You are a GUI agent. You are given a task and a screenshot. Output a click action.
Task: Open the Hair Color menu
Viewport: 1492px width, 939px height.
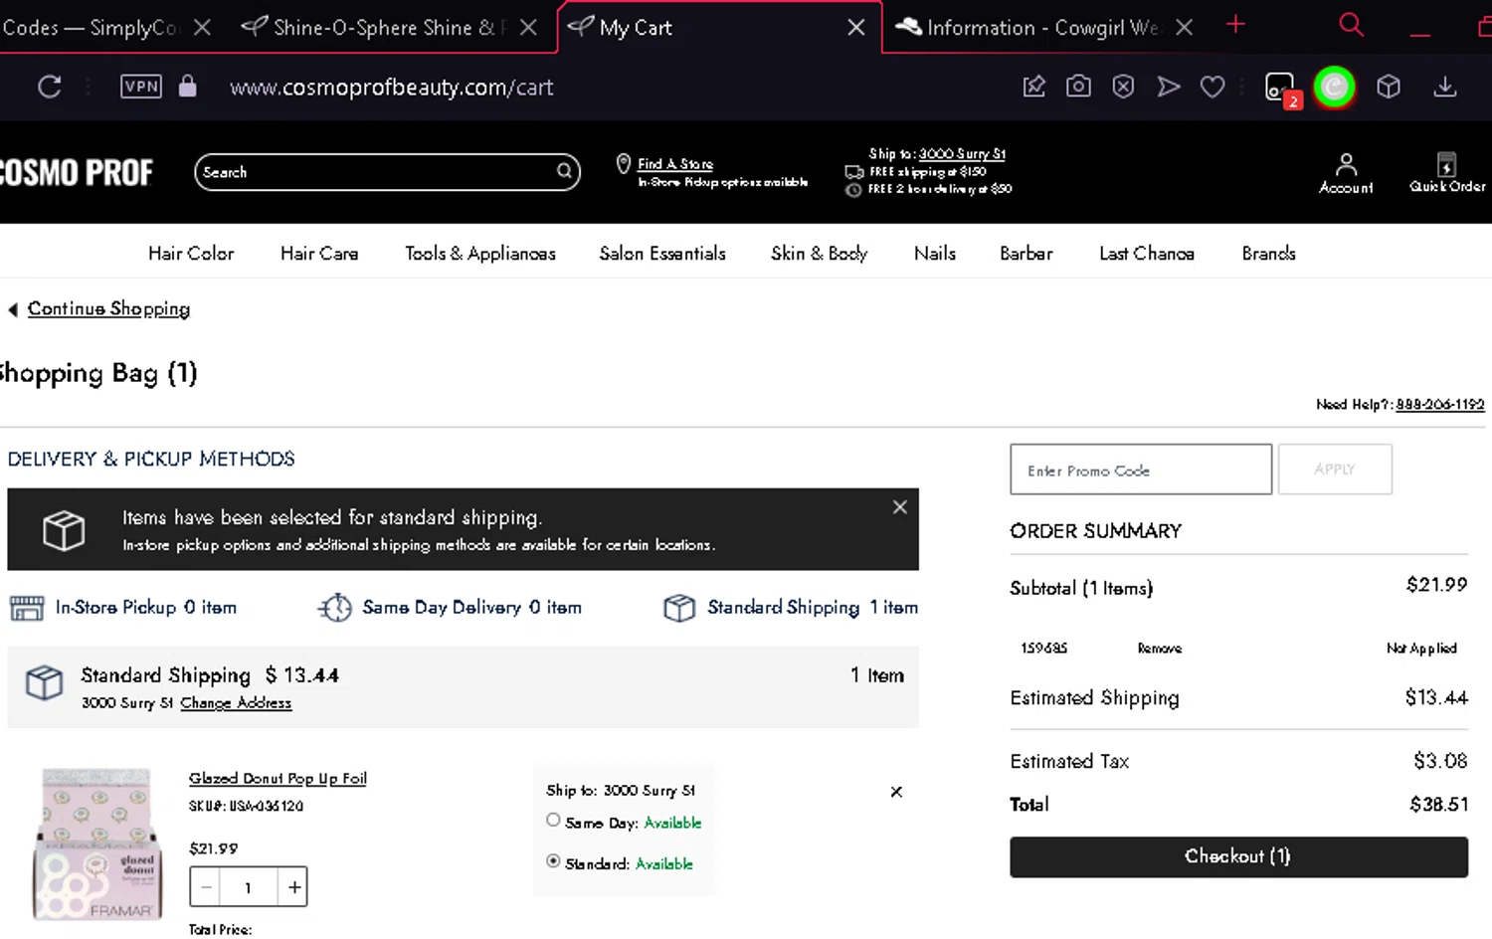[191, 254]
